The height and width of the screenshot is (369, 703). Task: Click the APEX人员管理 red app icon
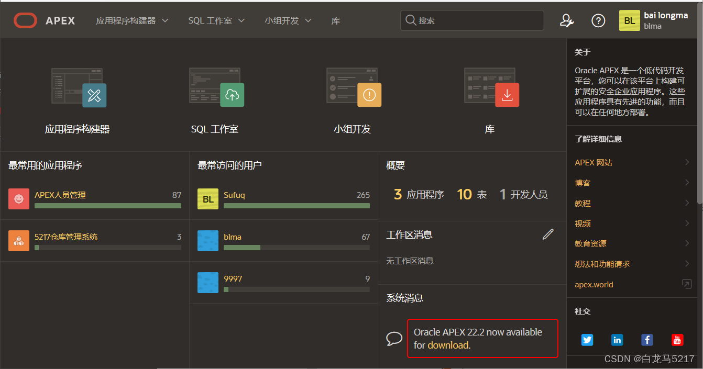tap(19, 199)
